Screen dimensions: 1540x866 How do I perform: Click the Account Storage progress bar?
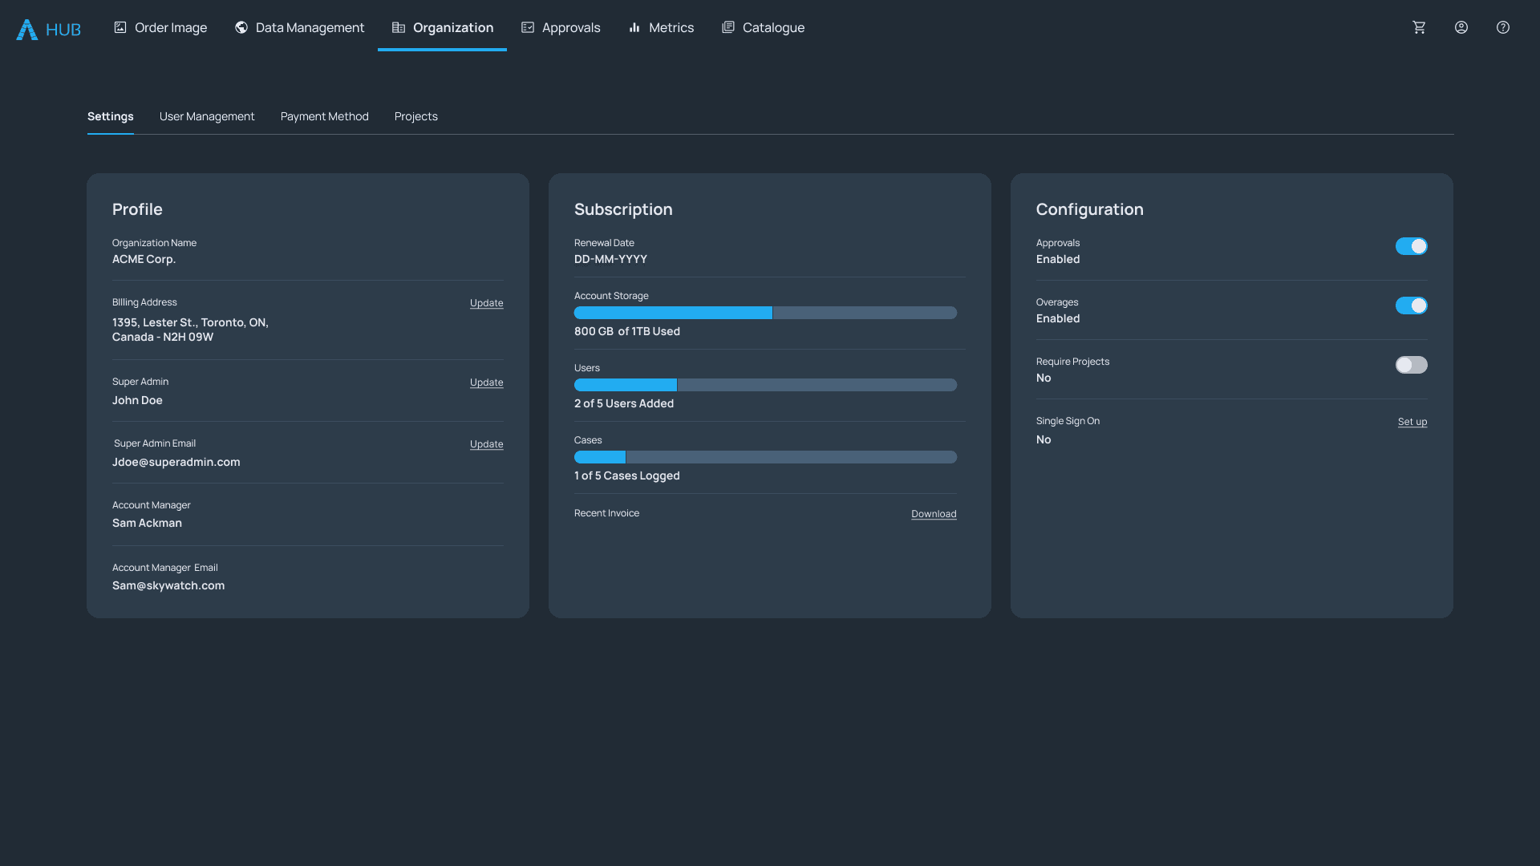coord(765,313)
